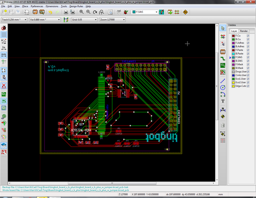This screenshot has width=256, height=198.
Task: Open the Place menu
Action: (x=25, y=6)
